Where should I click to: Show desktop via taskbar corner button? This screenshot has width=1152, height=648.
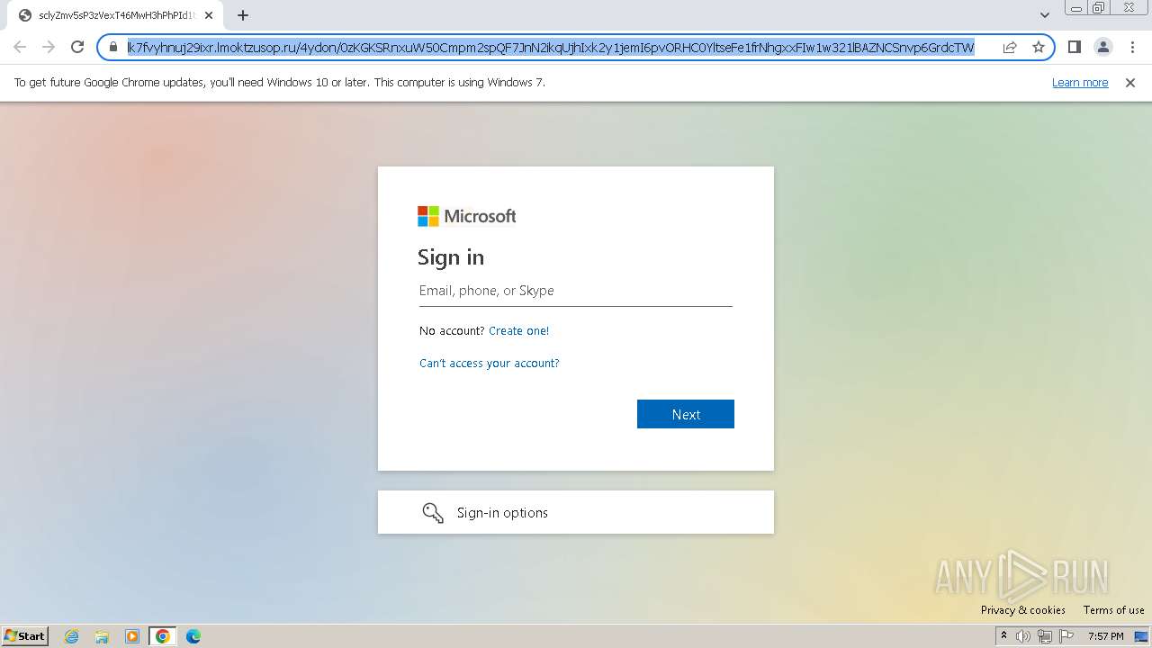(1141, 636)
